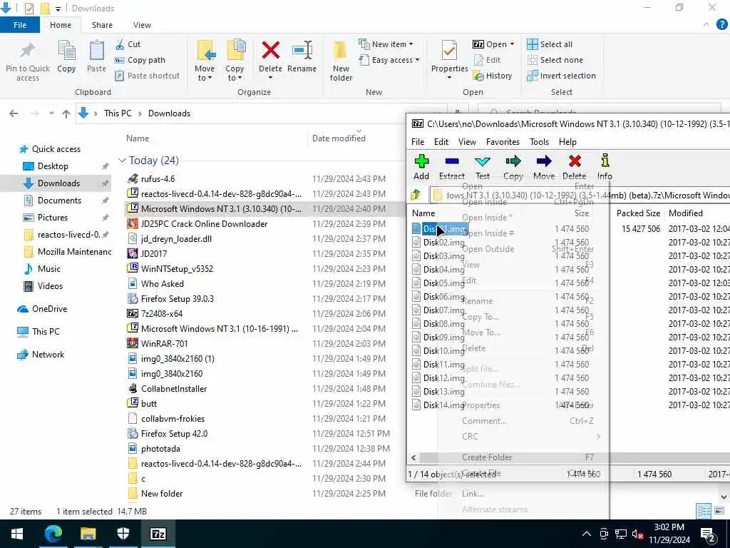Show hidden system tray icons
The width and height of the screenshot is (730, 548).
point(587,534)
